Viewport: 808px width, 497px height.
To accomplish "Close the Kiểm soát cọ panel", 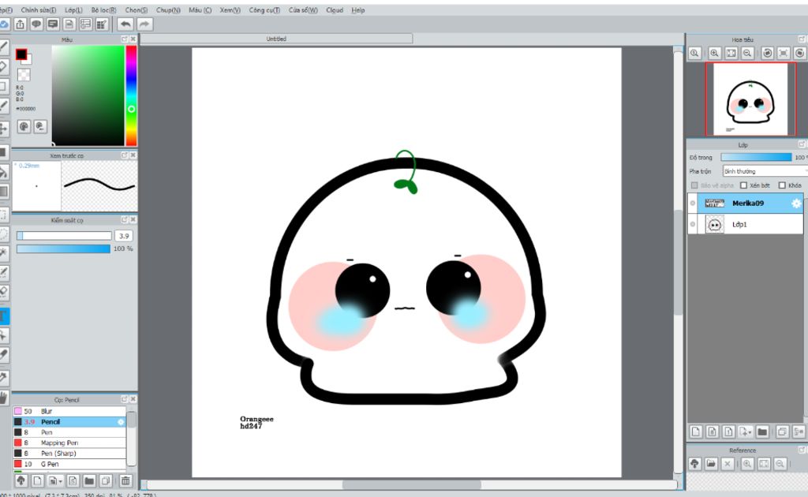I will point(133,220).
